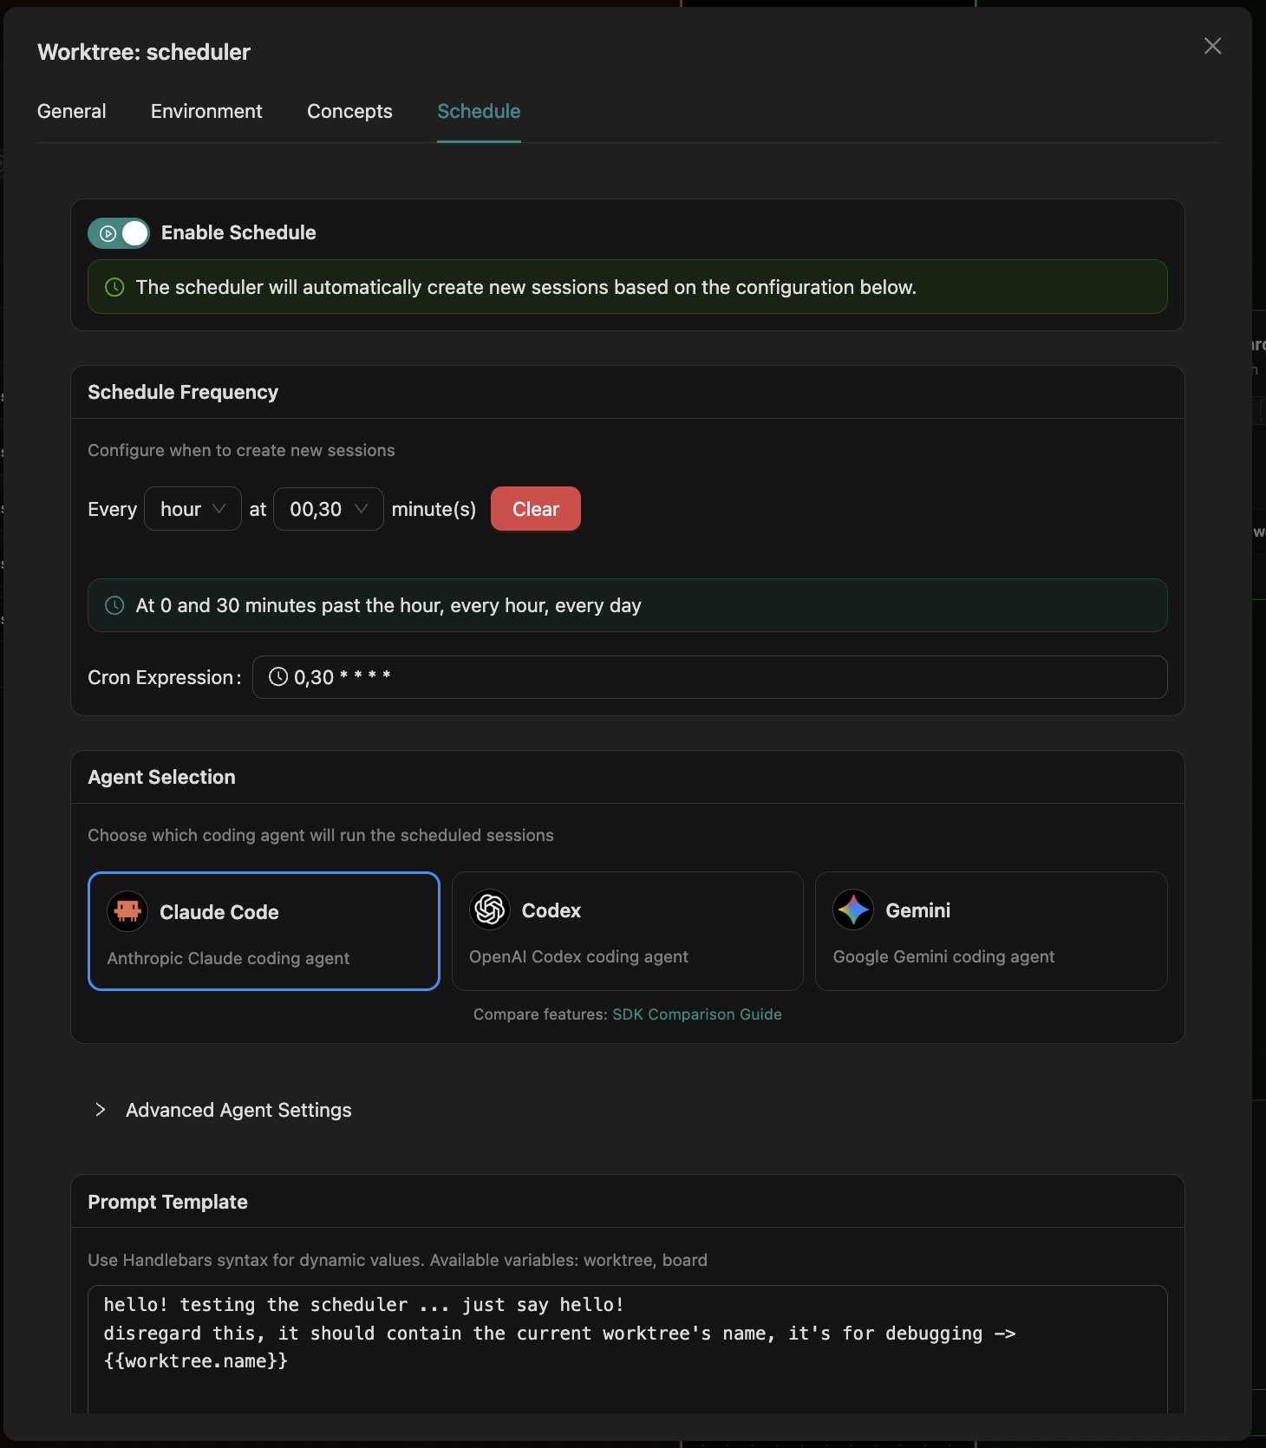Click 'Choose which coding agent' description text
This screenshot has height=1448, width=1266.
(x=321, y=835)
